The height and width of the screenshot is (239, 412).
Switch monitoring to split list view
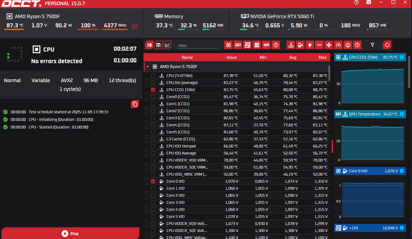(x=149, y=45)
